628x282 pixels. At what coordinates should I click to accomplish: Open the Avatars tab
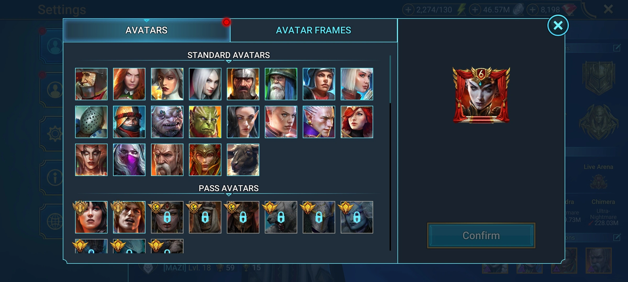click(147, 30)
